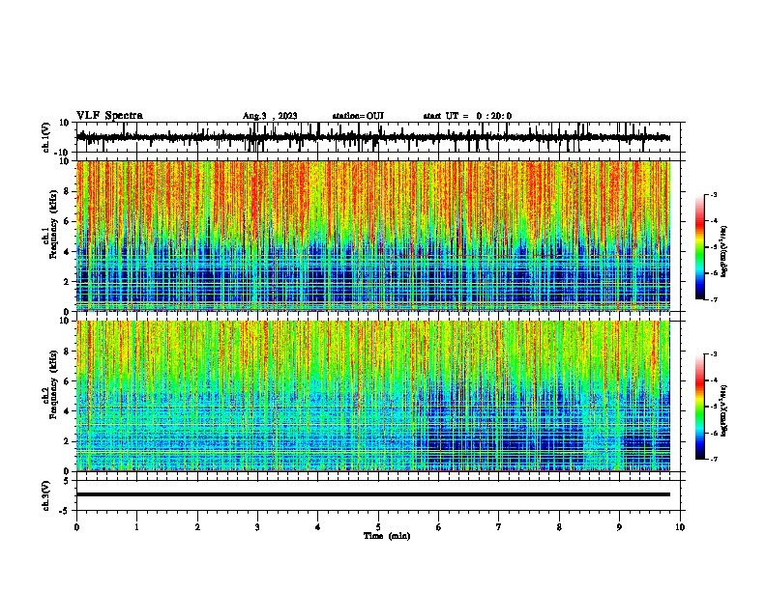Click time axis tick label "9"

(619, 527)
